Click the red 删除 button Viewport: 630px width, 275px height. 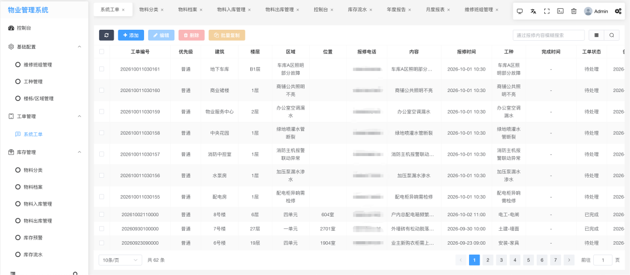click(x=192, y=36)
